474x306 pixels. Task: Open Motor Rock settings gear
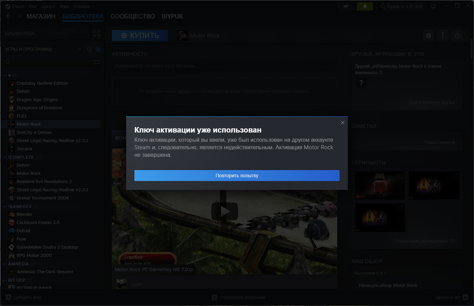click(429, 36)
